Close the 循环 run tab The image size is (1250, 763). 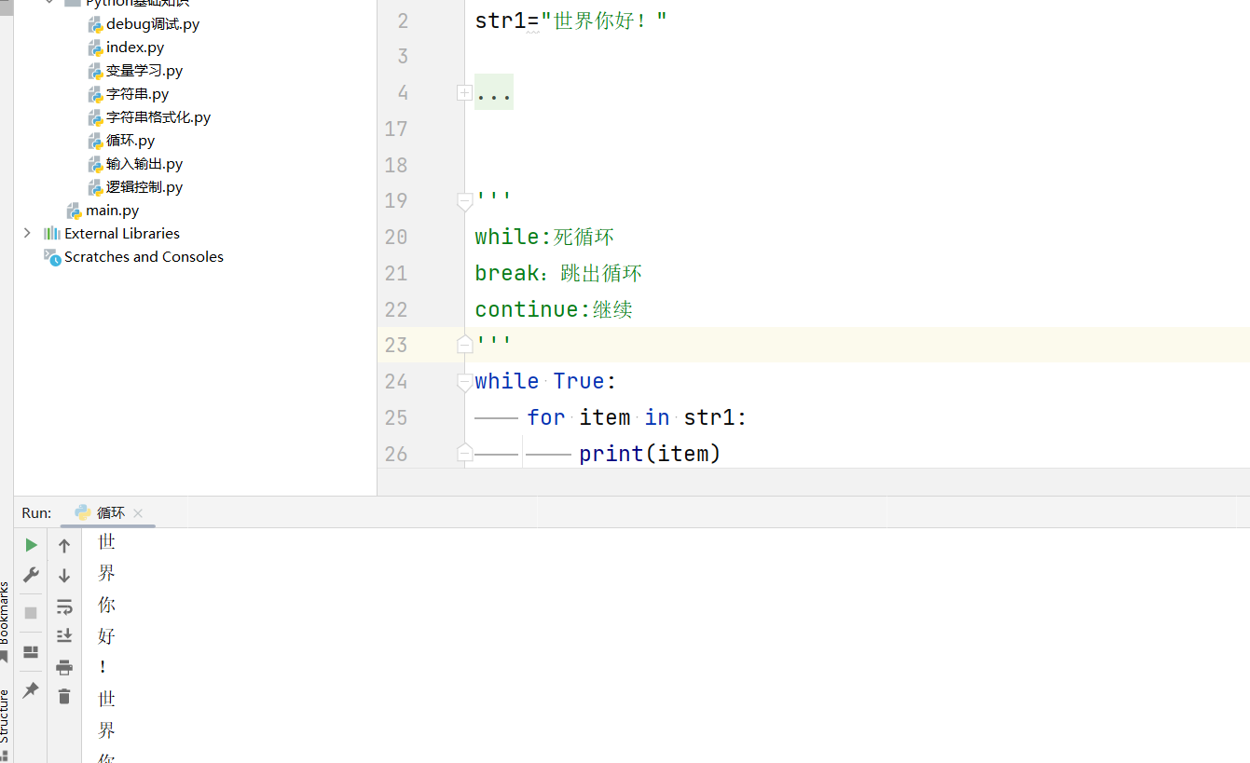138,513
